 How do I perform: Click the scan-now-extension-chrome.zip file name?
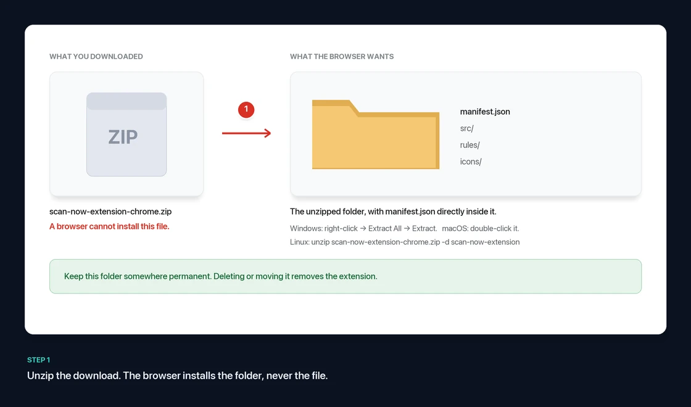click(110, 212)
